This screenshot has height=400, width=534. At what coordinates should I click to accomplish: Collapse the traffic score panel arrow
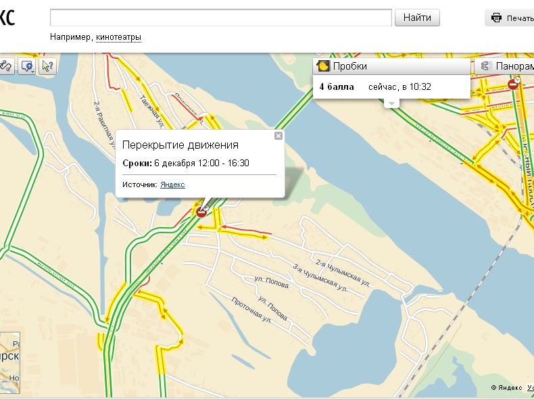391,103
